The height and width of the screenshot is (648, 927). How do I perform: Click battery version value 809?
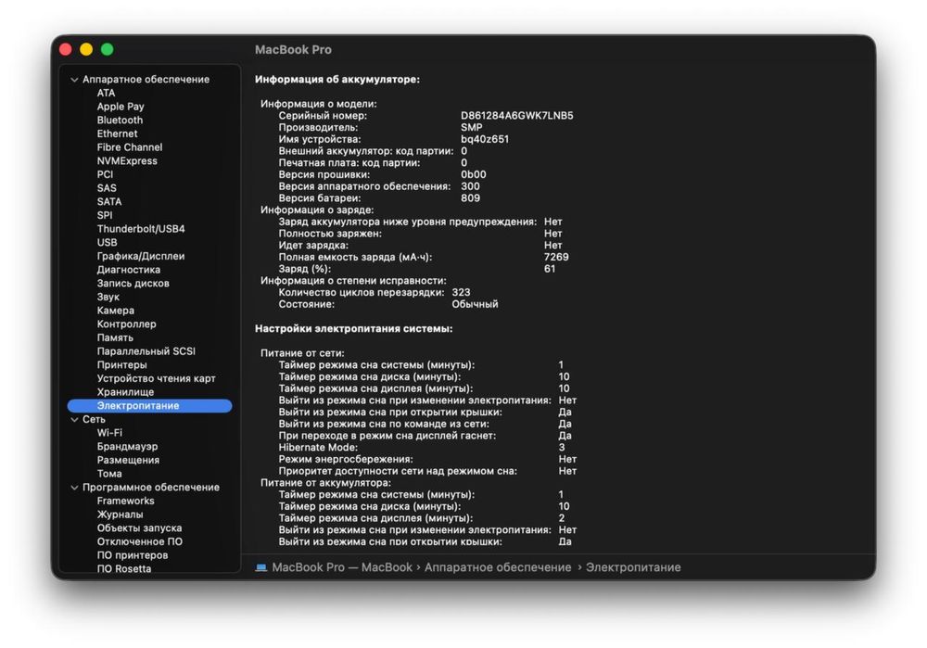click(470, 198)
